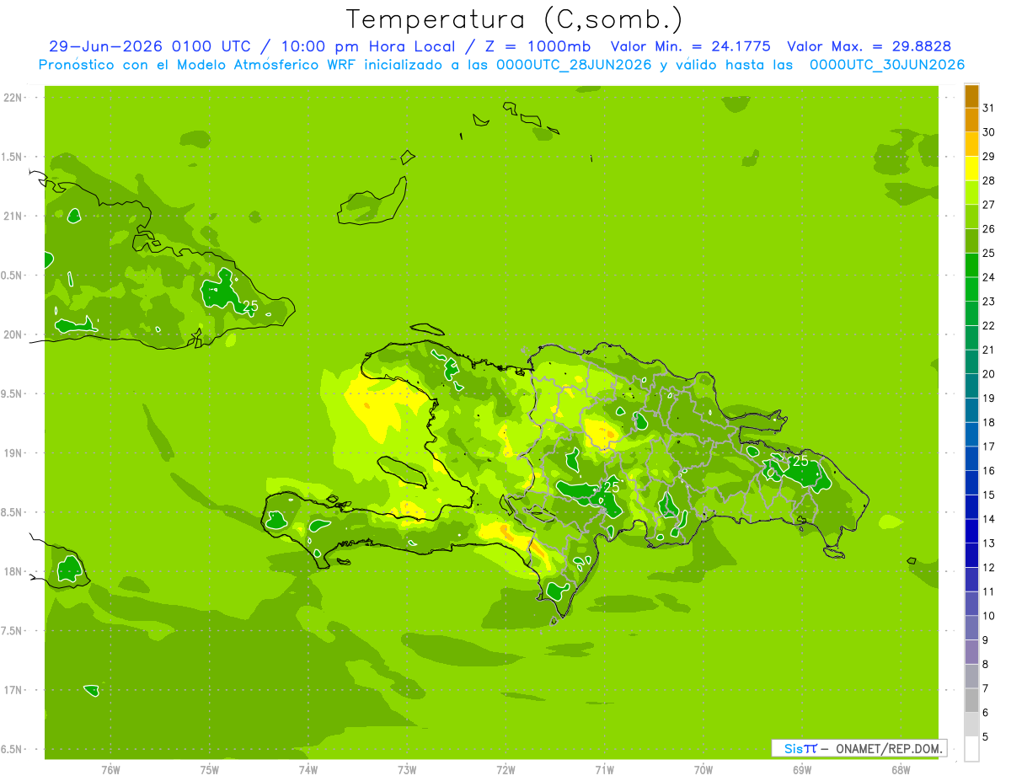Click the white swatch below legend value 5
Viewport: 1011px width, 781px height.
[971, 749]
